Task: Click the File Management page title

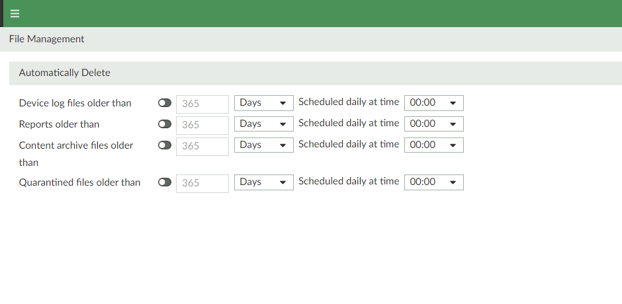Action: tap(47, 39)
